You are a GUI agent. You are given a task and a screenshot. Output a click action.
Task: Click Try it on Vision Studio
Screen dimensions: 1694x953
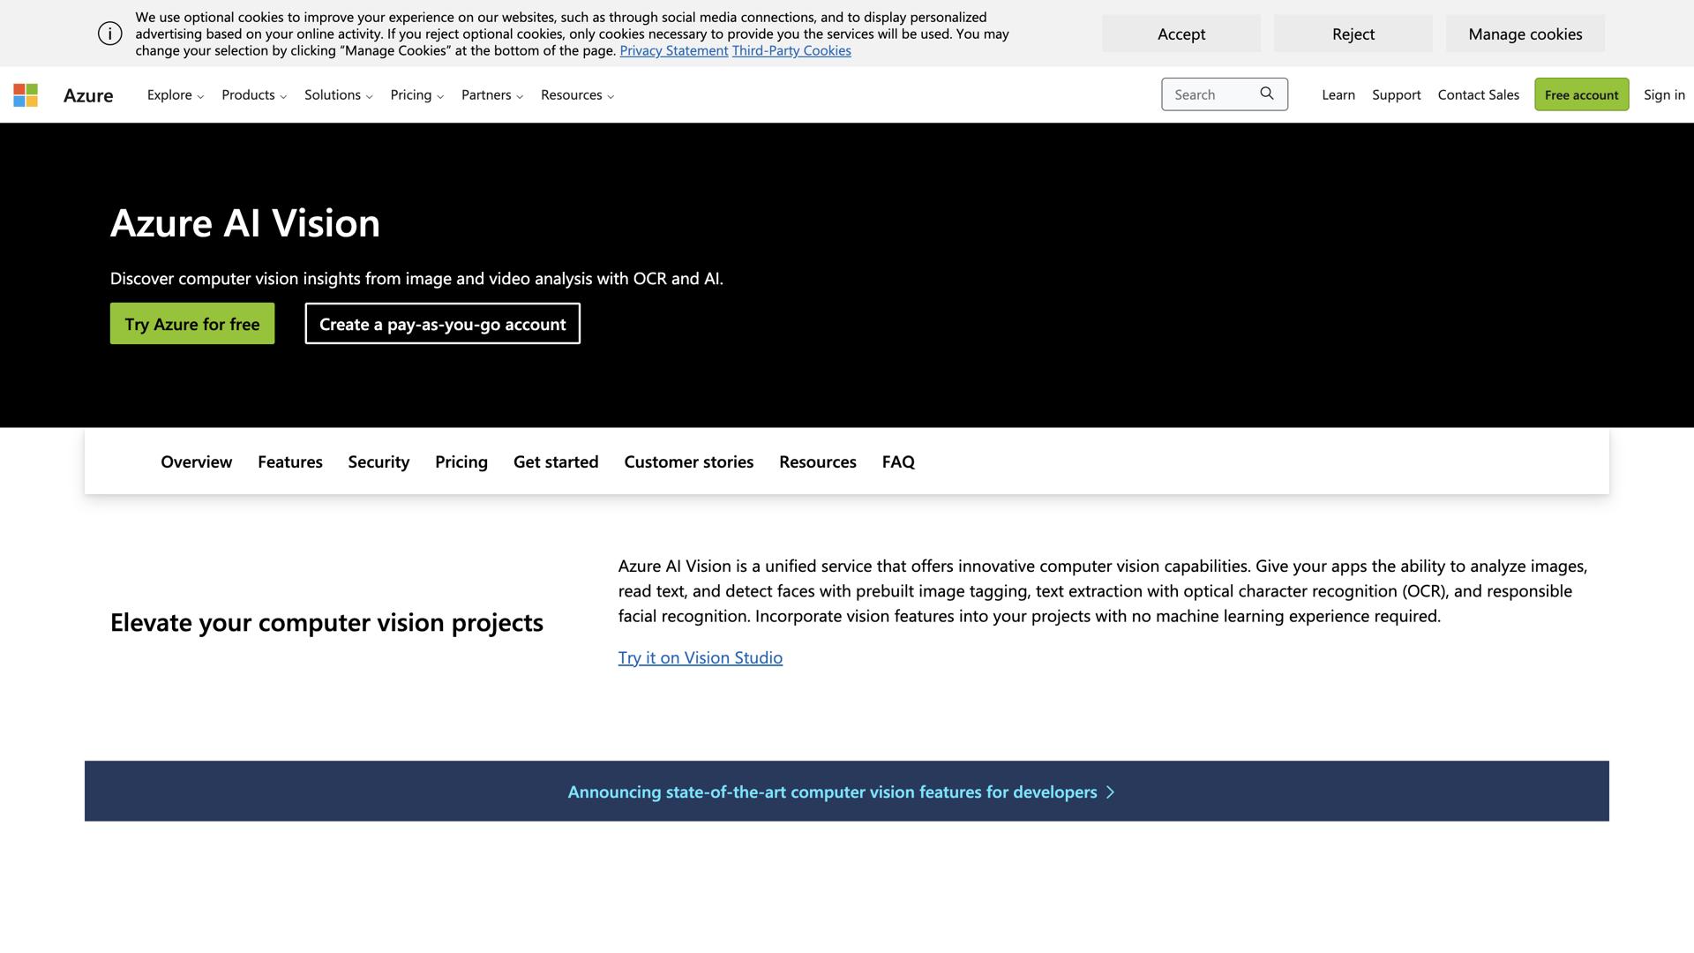700,657
